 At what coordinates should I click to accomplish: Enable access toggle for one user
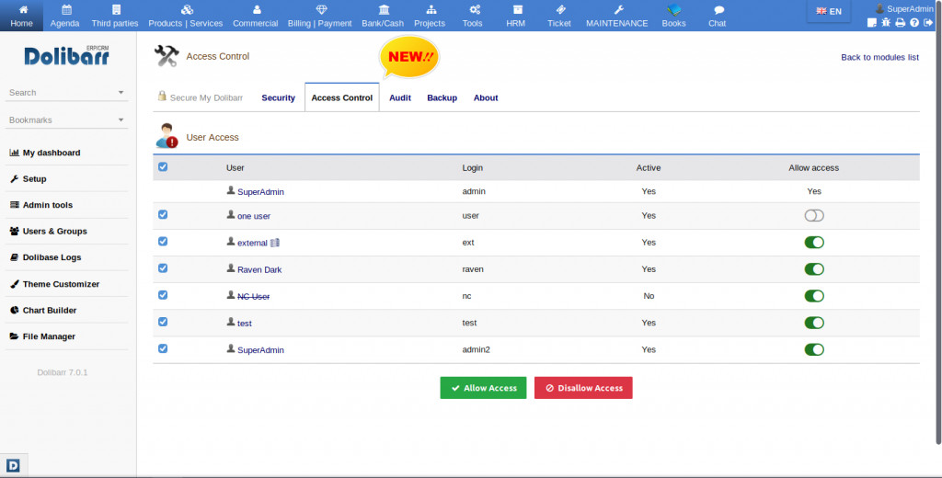click(x=814, y=216)
